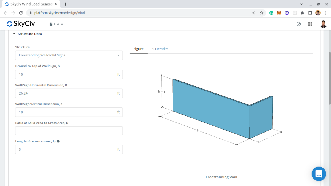The image size is (331, 186).
Task: Open the apps grid icon
Action: (x=310, y=24)
